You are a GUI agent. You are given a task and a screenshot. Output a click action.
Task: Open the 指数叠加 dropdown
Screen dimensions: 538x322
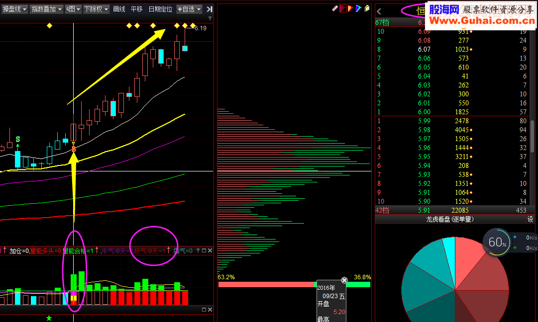point(47,9)
